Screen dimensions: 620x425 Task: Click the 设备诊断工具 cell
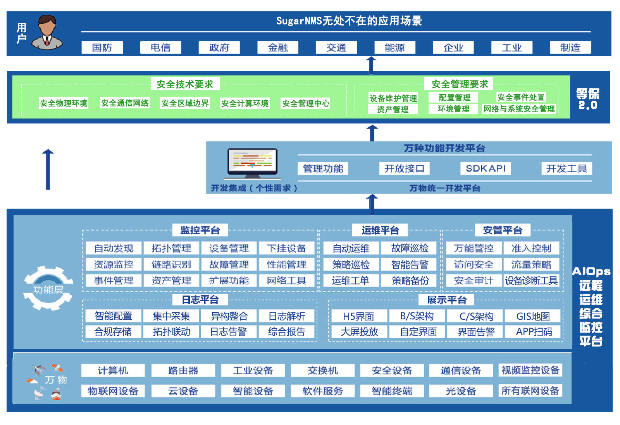tap(531, 280)
